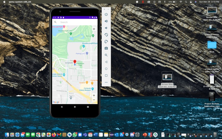This screenshot has width=222, height=139.
Task: Select the Computer History Museum marker
Action: [93, 89]
